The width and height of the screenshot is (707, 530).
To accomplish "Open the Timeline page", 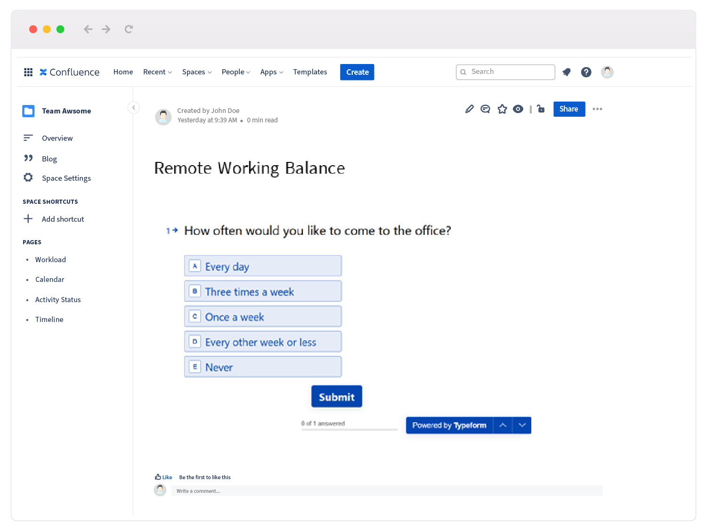I will 49,320.
